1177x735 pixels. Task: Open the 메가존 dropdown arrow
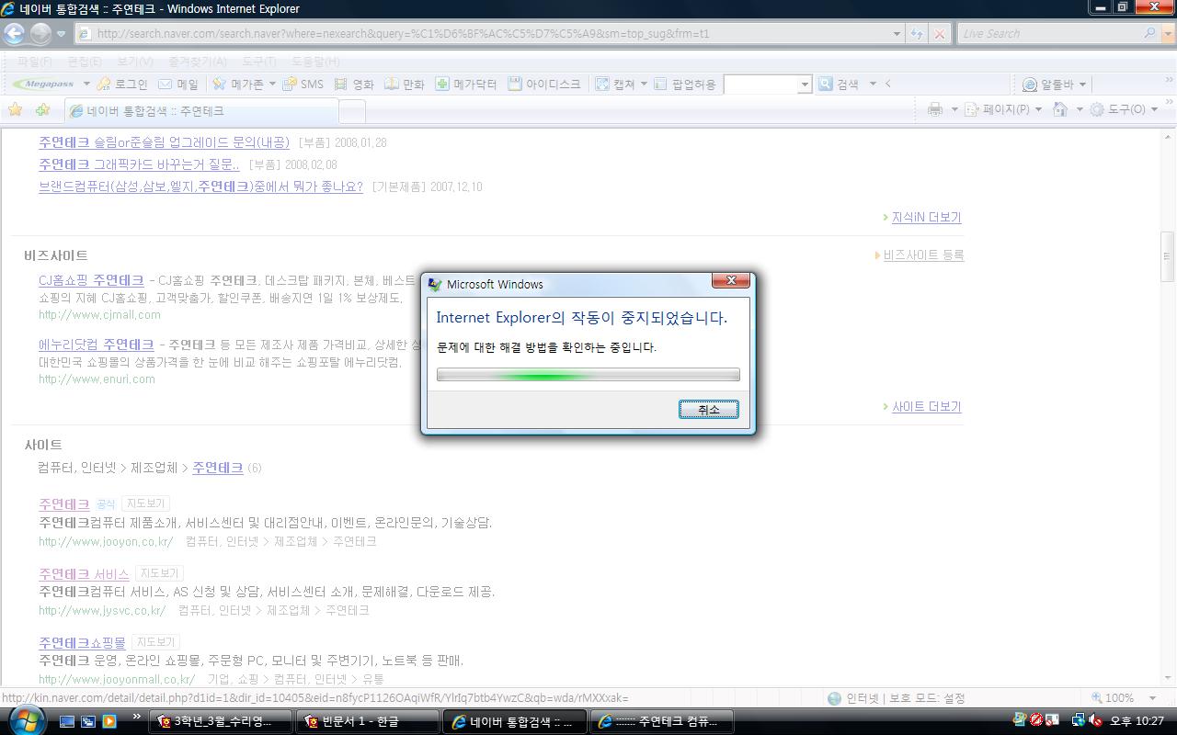[x=272, y=84]
